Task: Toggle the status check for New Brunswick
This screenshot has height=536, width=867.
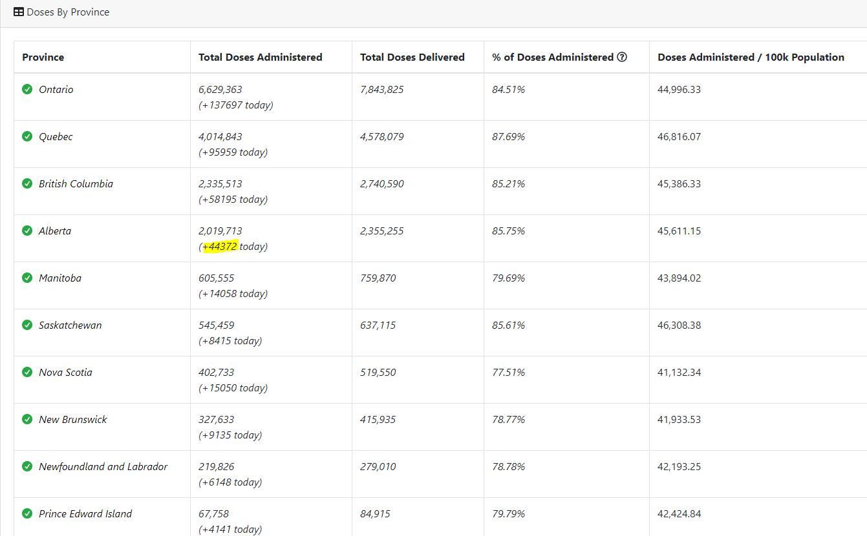Action: click(27, 419)
